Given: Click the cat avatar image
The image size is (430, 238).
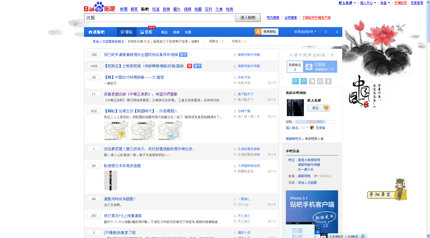Looking at the screenshot, I should pos(295,108).
